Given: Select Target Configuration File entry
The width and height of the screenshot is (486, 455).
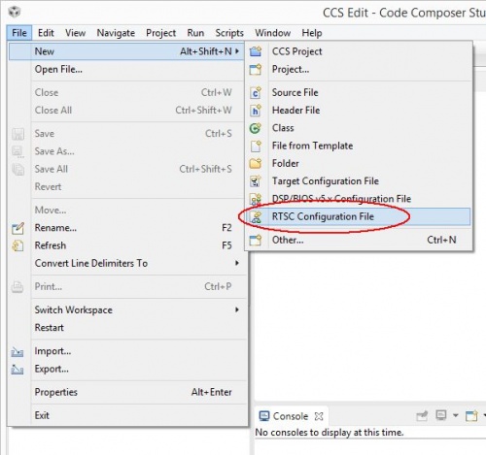Looking at the screenshot, I should tap(359, 181).
